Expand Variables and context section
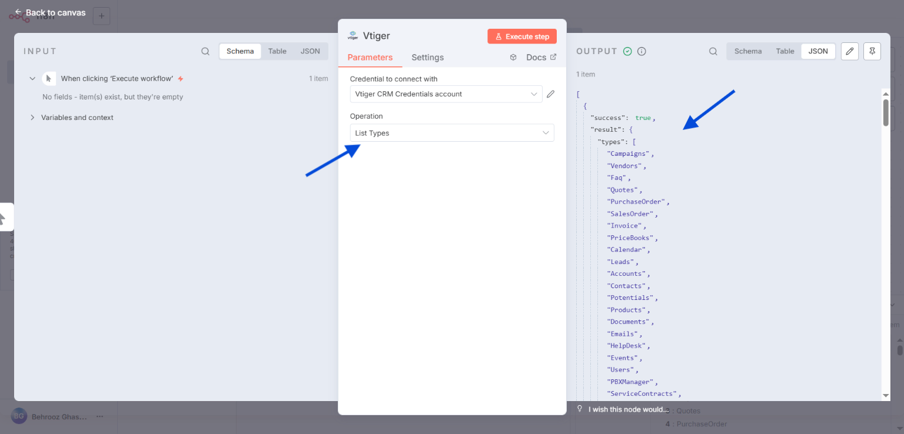Screen dimensions: 904x434 (x=33, y=118)
